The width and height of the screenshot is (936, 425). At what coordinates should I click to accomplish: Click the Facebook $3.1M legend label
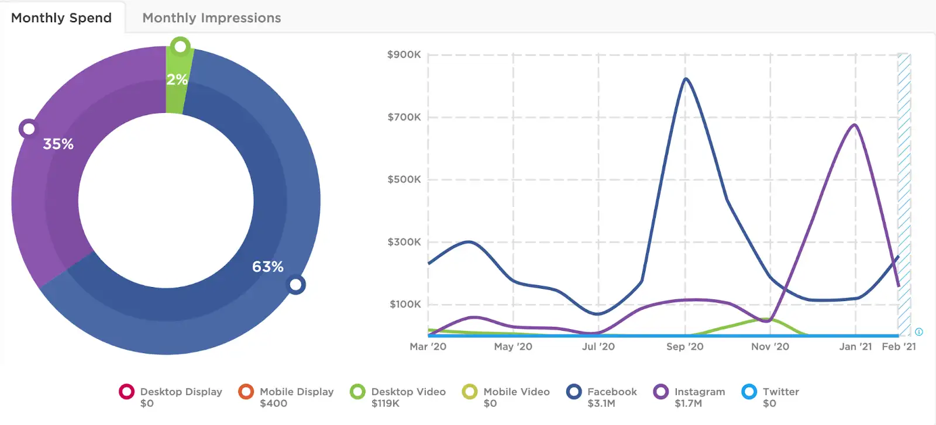tap(612, 397)
